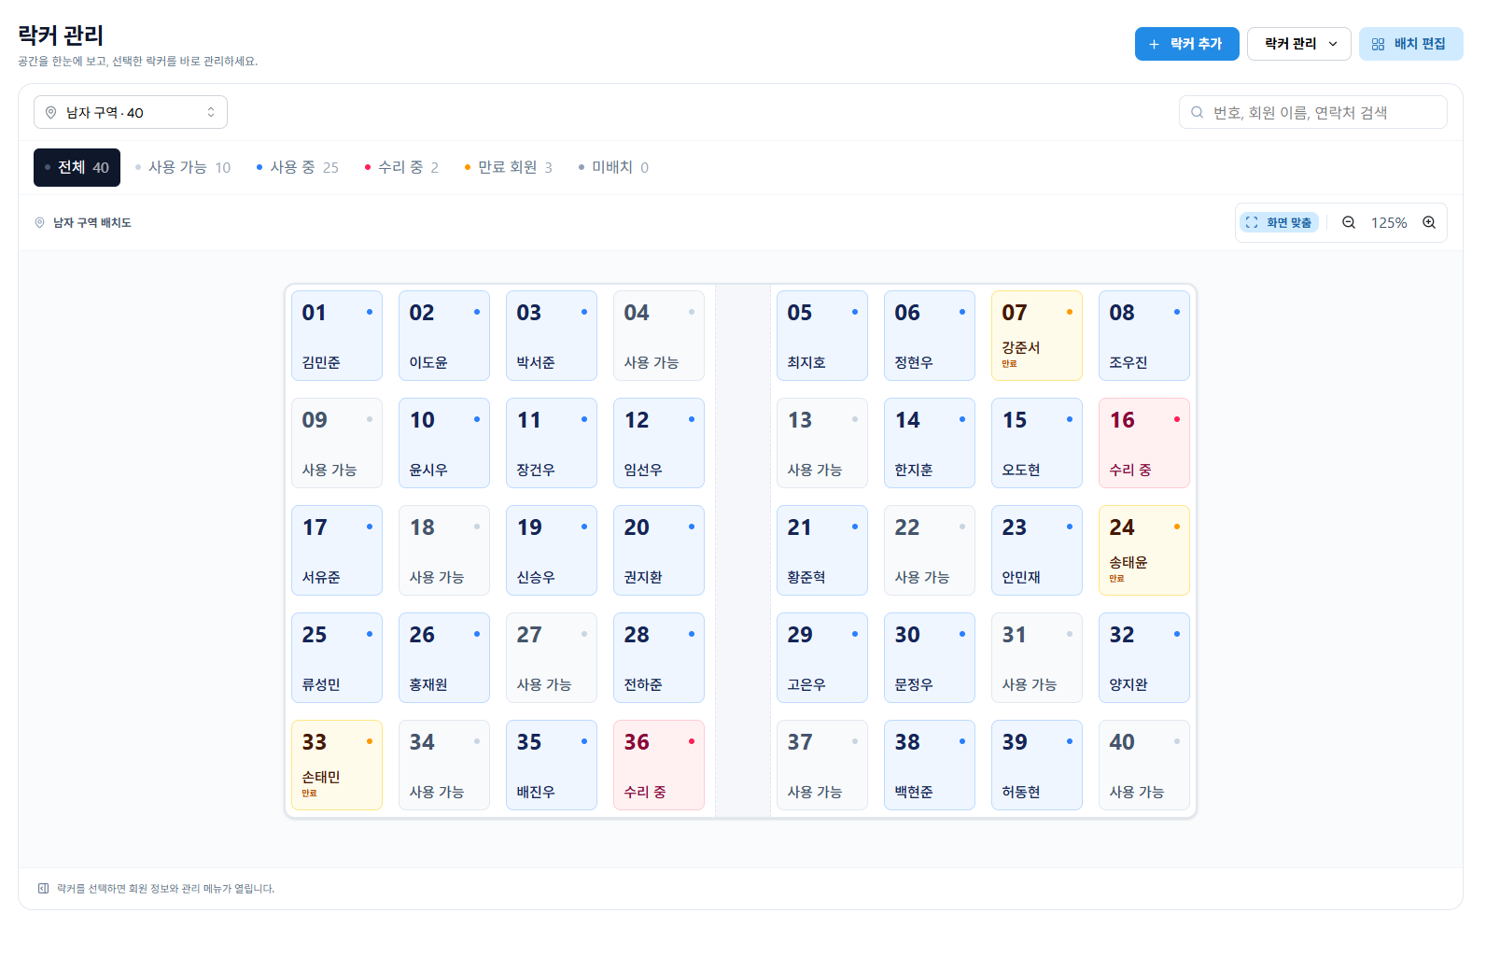Click the sidebar panel icon in footer hint
This screenshot has height=970, width=1486.
pyautogui.click(x=43, y=889)
